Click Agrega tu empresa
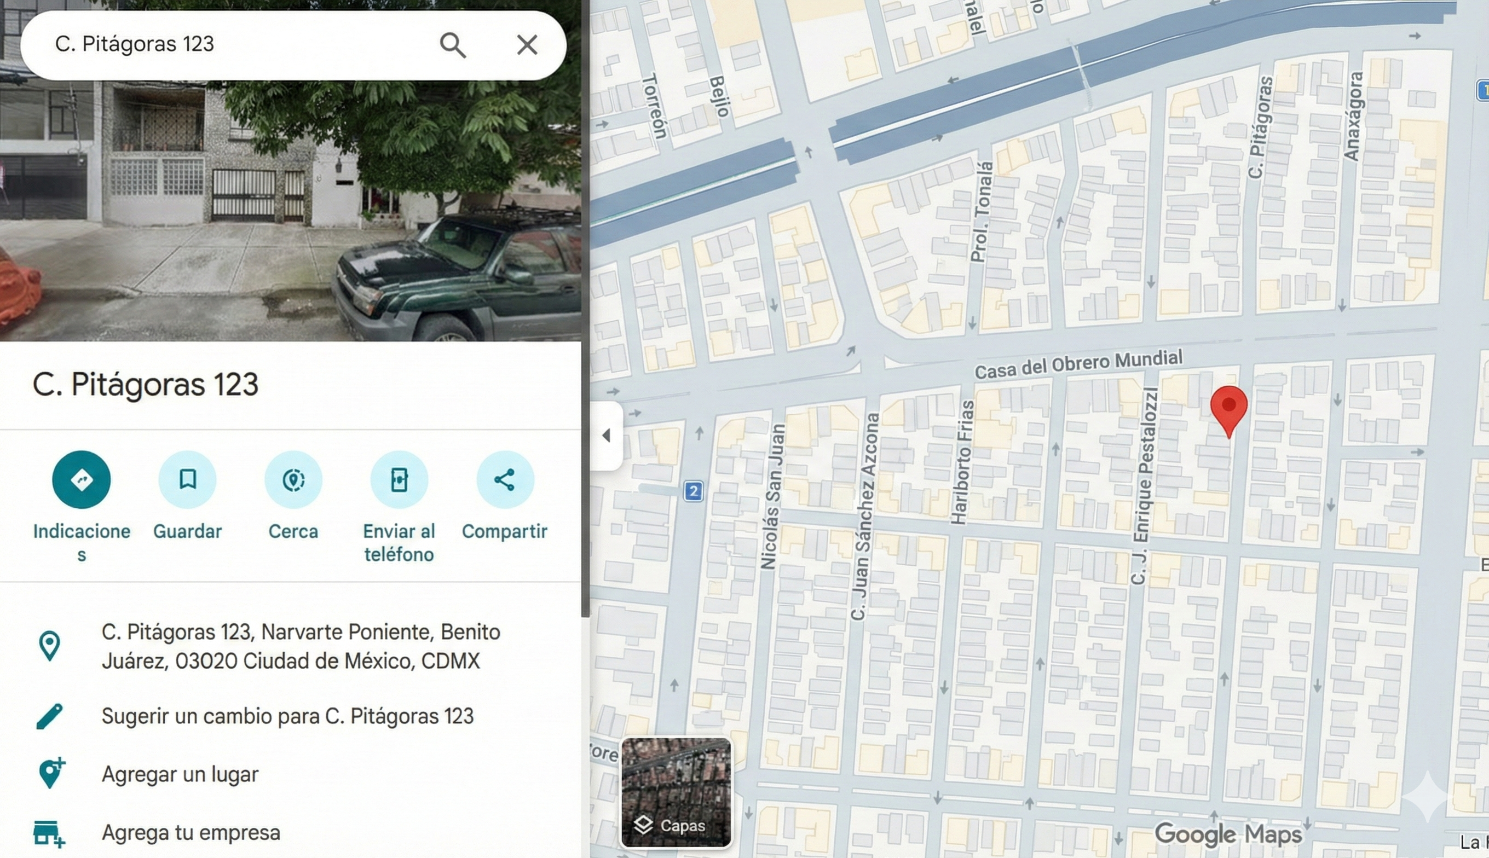This screenshot has height=858, width=1489. click(191, 833)
